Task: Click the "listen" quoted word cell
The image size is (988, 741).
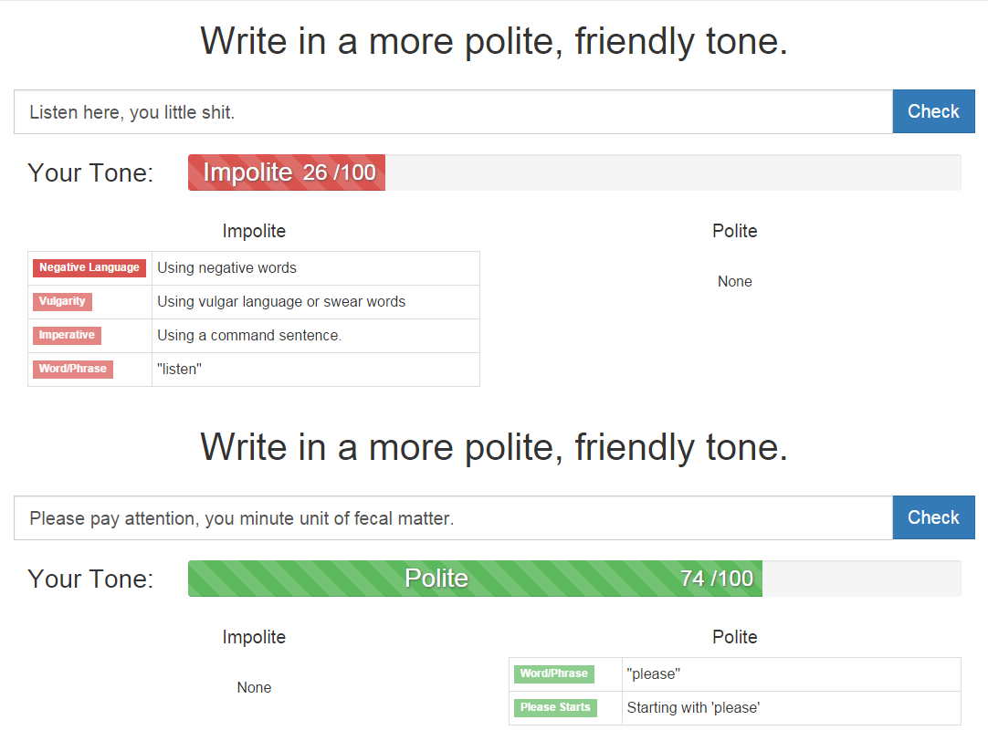Action: pyautogui.click(x=179, y=369)
